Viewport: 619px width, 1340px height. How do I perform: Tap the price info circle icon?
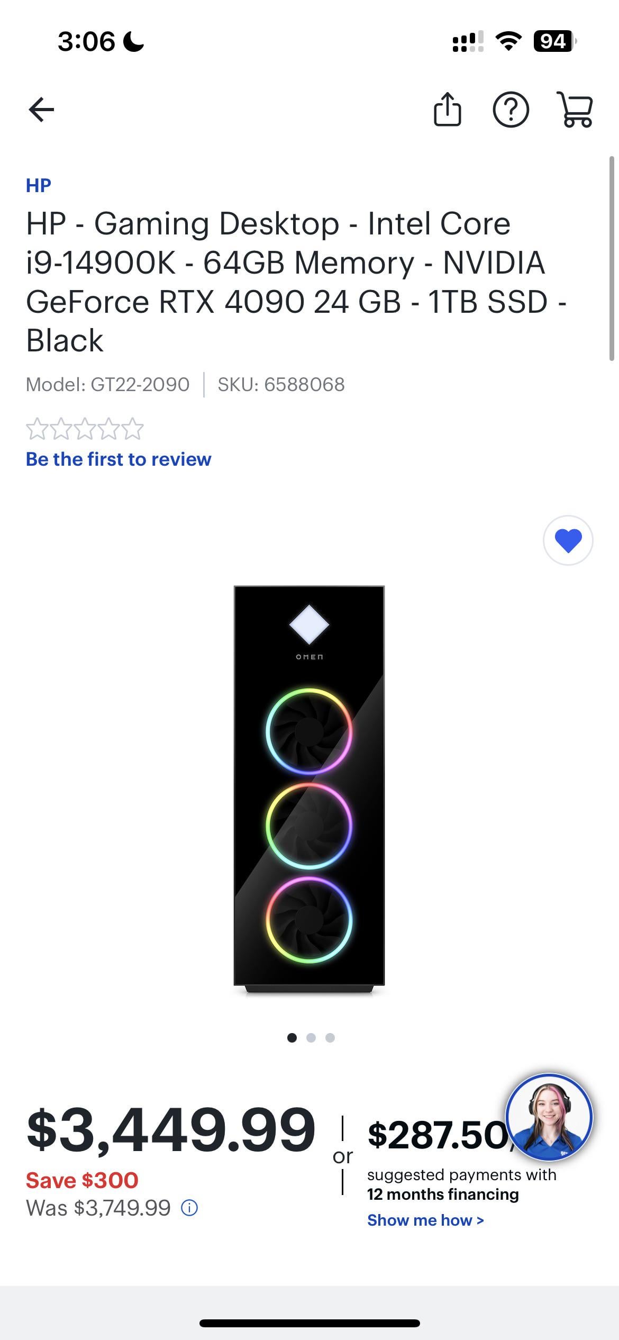point(189,1208)
